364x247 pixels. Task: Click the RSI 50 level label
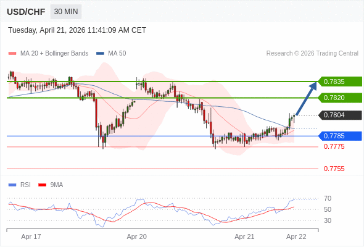click(328, 209)
